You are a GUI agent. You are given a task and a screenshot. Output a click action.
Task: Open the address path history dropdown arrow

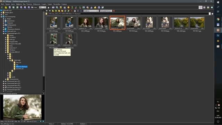(x=210, y=14)
